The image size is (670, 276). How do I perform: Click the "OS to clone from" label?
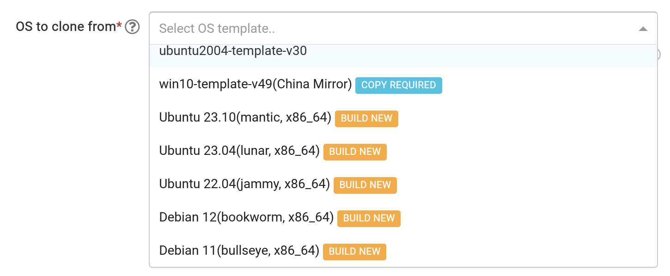pos(65,27)
